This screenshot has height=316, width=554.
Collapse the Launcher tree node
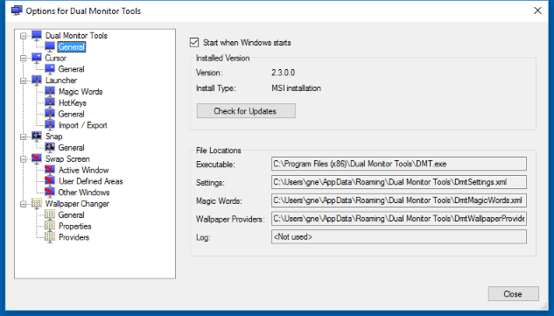pos(24,81)
